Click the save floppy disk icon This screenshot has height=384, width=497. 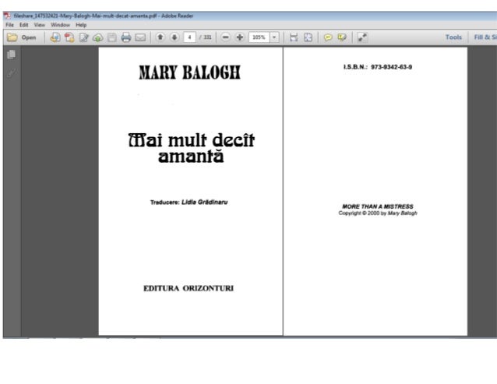point(111,37)
